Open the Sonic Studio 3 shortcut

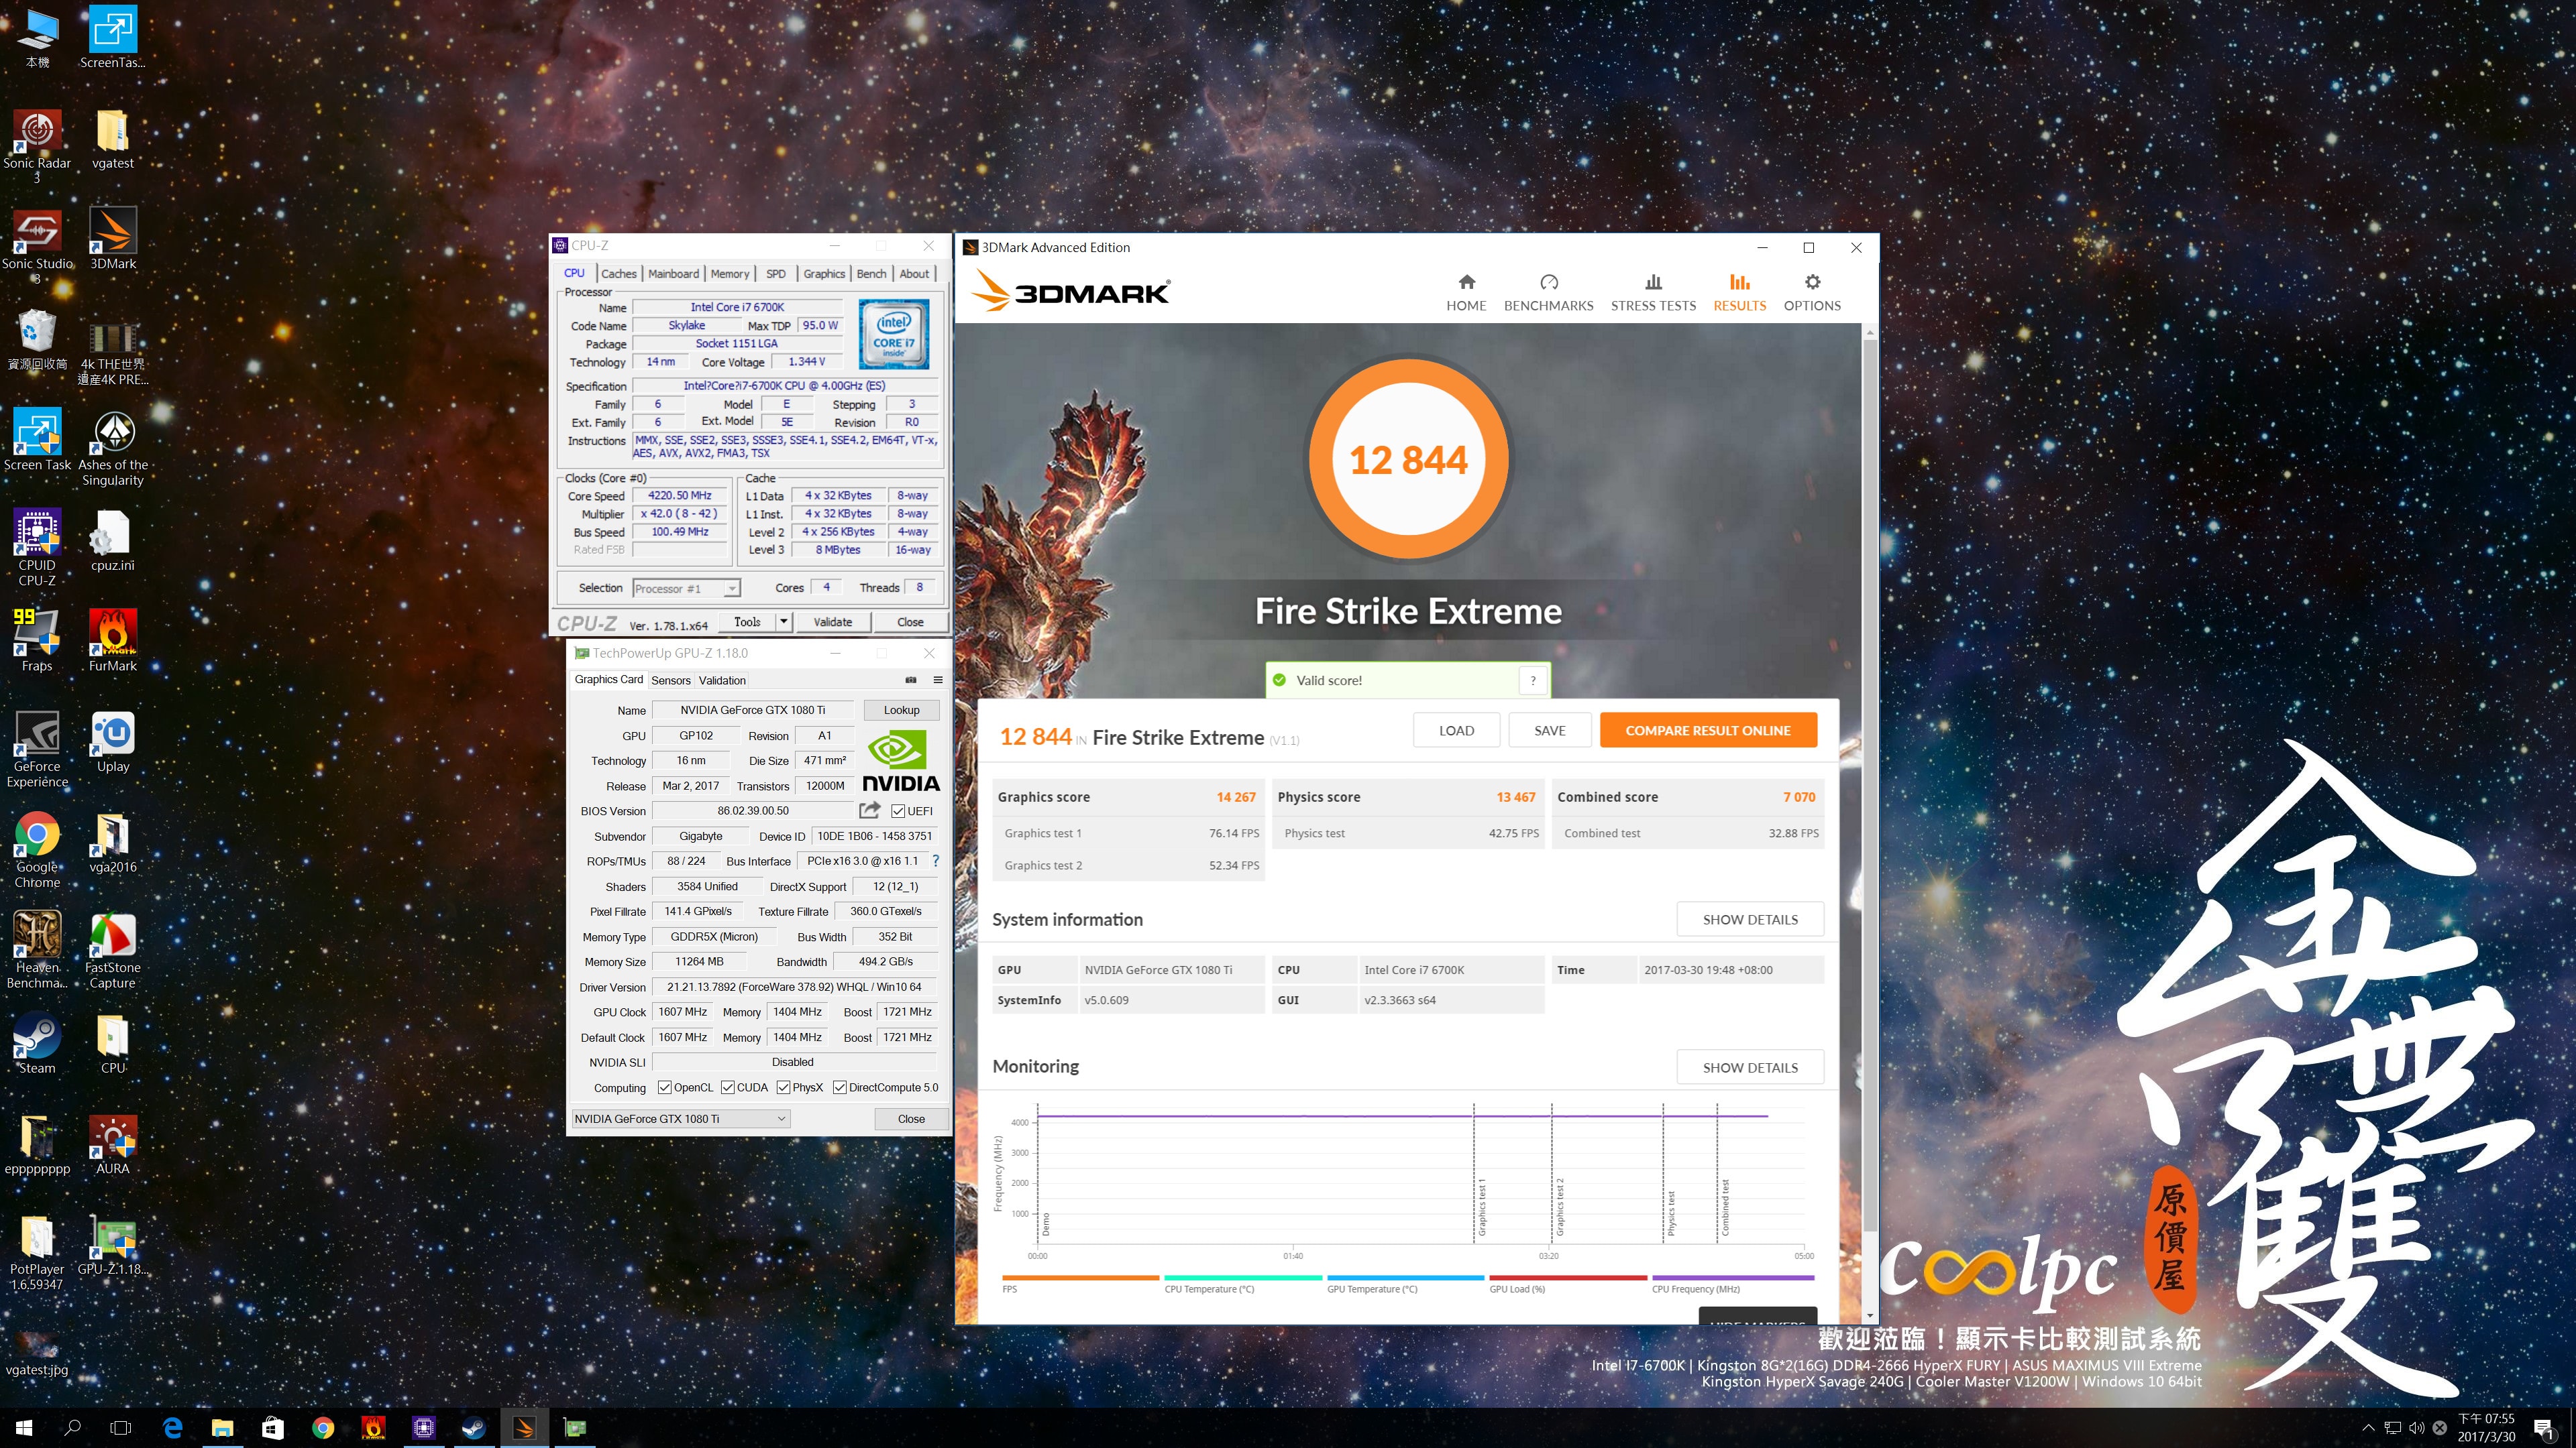pos(37,247)
